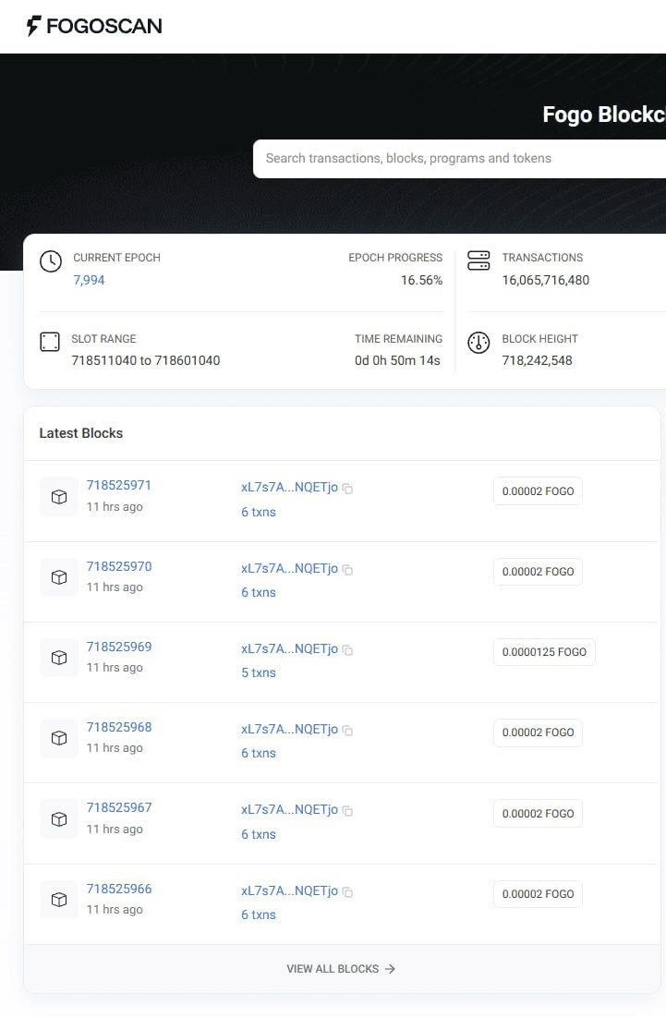The image size is (666, 1017).
Task: Click the Current Epoch clock icon
Action: (x=51, y=261)
